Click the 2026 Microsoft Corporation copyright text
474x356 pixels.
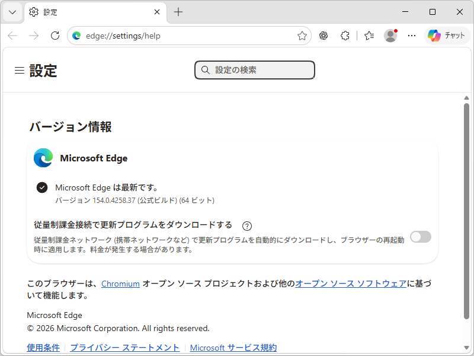[x=118, y=329]
